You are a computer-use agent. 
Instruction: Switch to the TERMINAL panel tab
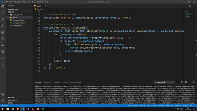38,82
